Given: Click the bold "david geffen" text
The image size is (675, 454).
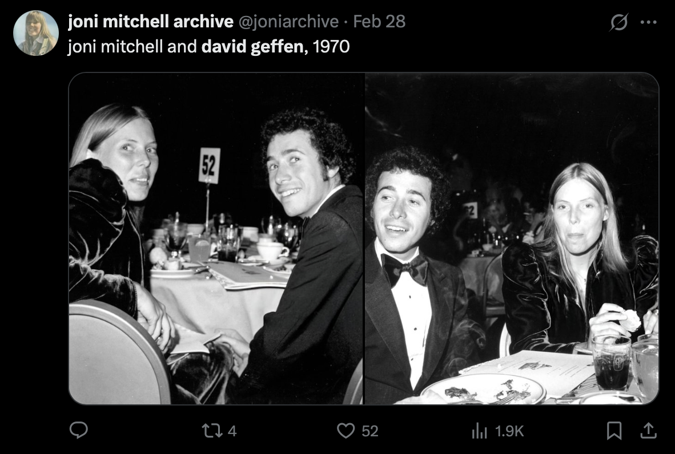Looking at the screenshot, I should 253,46.
